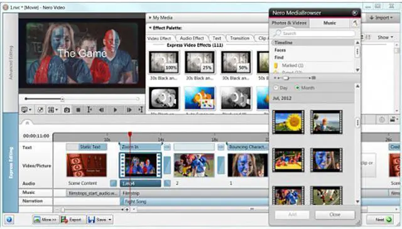Click the Stop playback button
Image resolution: width=402 pixels, height=229 pixels.
78,110
